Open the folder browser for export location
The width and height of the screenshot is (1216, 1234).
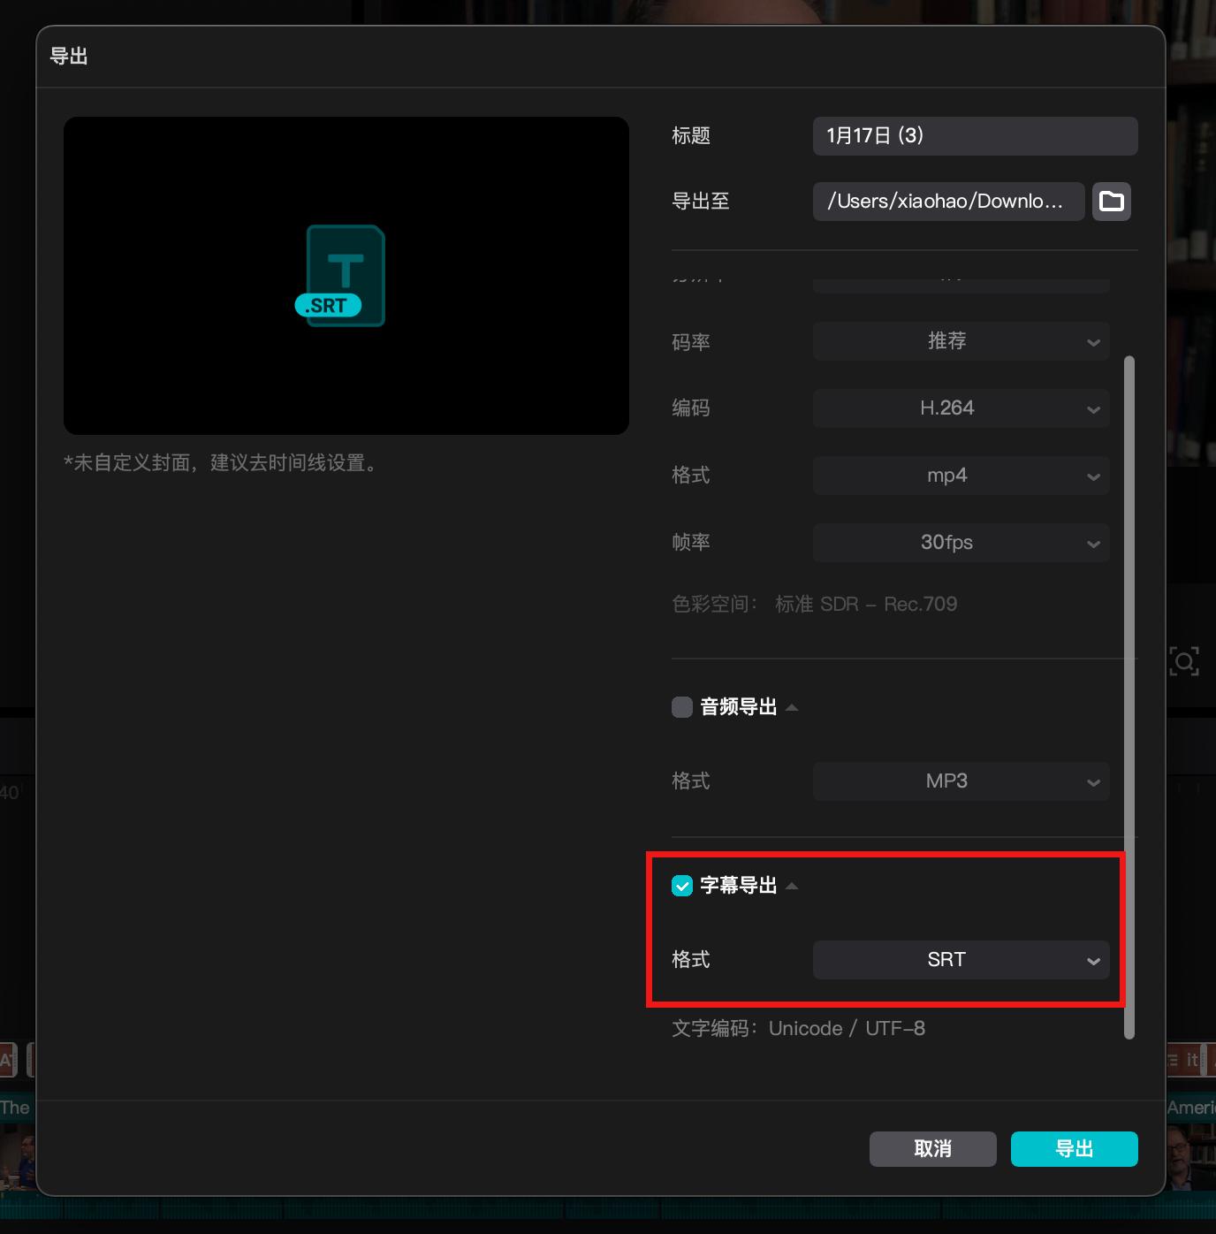click(x=1111, y=202)
